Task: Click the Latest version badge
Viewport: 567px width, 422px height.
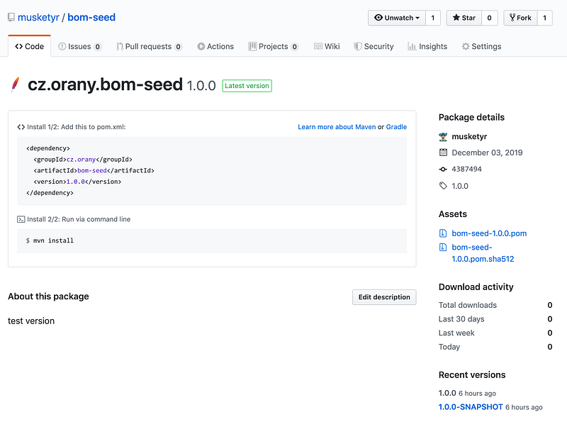Action: [247, 86]
